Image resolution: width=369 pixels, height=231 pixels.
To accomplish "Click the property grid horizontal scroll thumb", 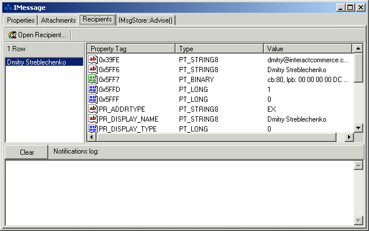I will (216, 137).
